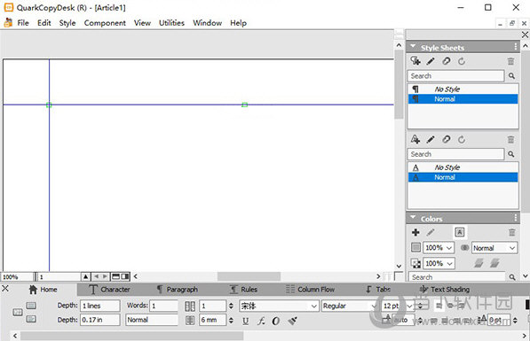Open the font name dropdown
The width and height of the screenshot is (530, 341).
pos(279,306)
